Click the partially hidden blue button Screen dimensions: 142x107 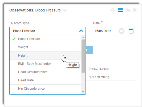[89, 50]
